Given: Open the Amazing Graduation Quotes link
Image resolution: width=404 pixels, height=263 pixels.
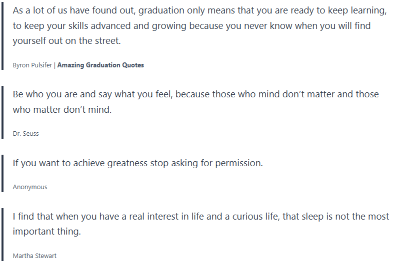Looking at the screenshot, I should click(x=100, y=65).
